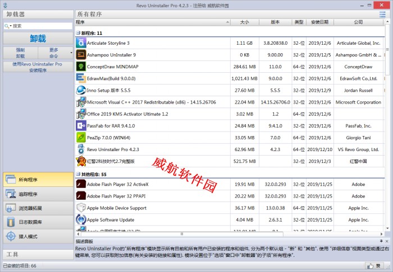Screen dimensions: 393x272
Task: Collapse the 其他程序: 55 group
Action: tap(78, 174)
